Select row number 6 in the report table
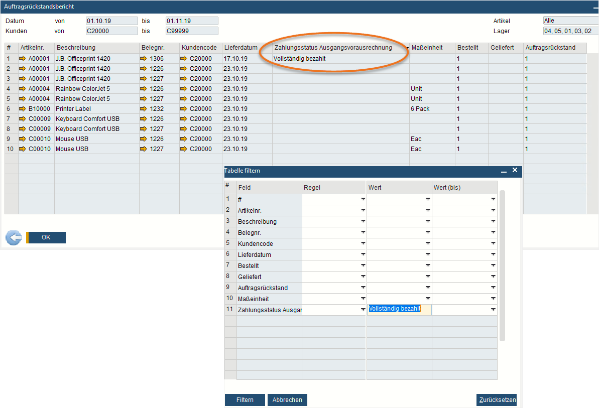 click(11, 109)
